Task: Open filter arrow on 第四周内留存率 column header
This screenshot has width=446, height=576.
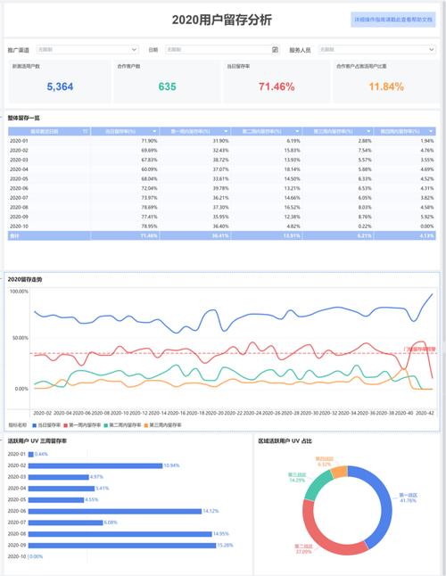Action: click(x=431, y=131)
